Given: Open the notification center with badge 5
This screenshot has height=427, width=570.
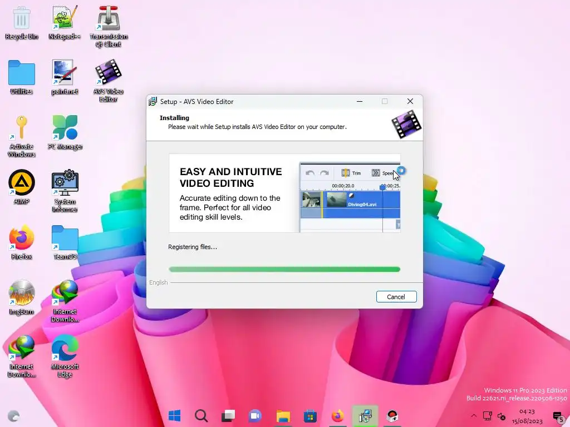Looking at the screenshot, I should coord(558,416).
